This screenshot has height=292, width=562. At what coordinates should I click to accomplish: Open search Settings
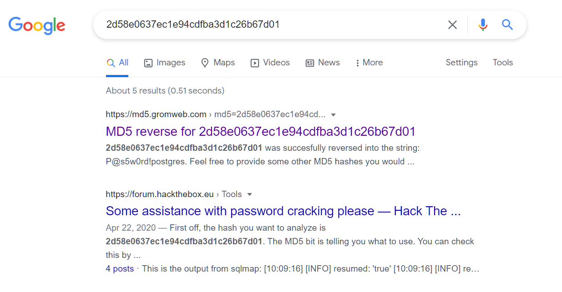(461, 63)
